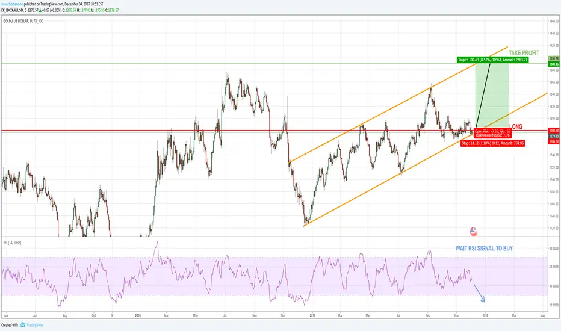
Task: Click 1420.00 on the price axis
Action: click(x=554, y=46)
